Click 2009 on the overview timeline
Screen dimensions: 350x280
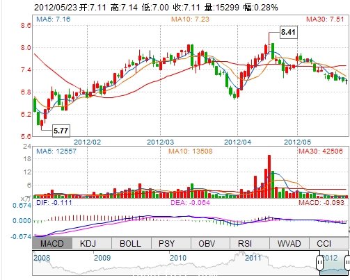102,258
